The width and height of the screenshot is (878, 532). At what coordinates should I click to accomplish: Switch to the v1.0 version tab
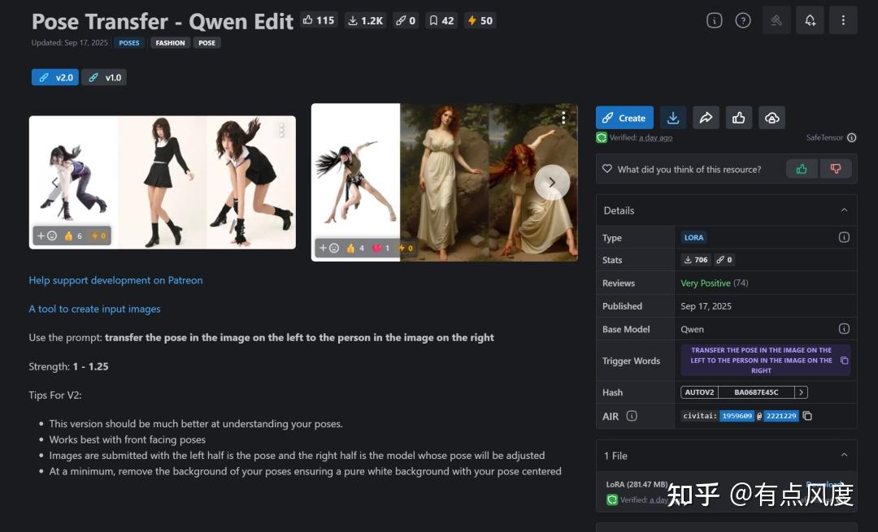point(104,77)
